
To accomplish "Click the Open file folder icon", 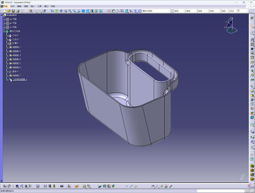I will [8, 11].
